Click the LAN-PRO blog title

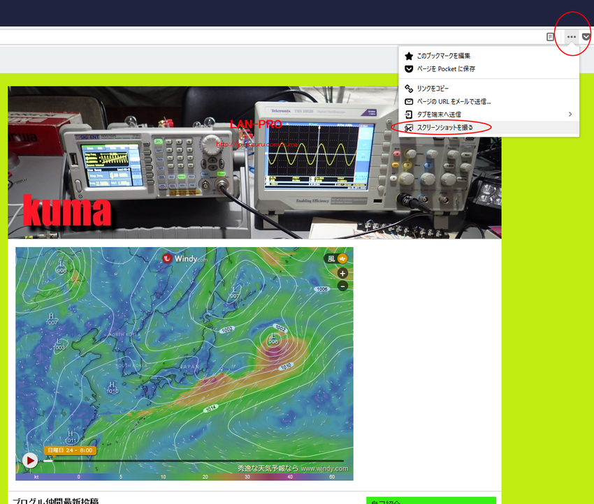click(256, 124)
